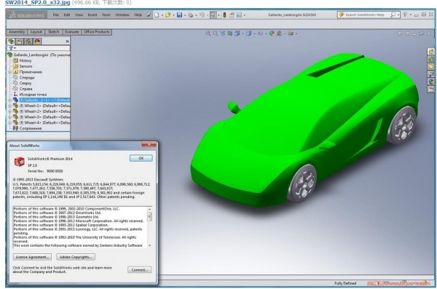
Task: Click the Save floppy disk icon
Action: tap(179, 15)
